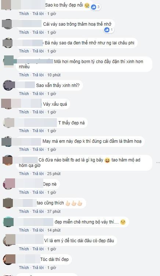Viewport: 160px width, 276px height.
Task: Click Thích under 'Tóc dài thì đẹp' comment
Action: click(24, 268)
